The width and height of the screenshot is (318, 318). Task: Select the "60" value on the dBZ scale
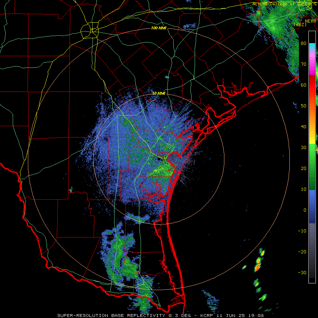pyautogui.click(x=304, y=85)
